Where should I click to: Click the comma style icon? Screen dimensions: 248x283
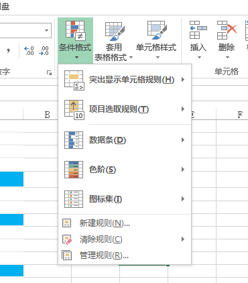pyautogui.click(x=8, y=51)
